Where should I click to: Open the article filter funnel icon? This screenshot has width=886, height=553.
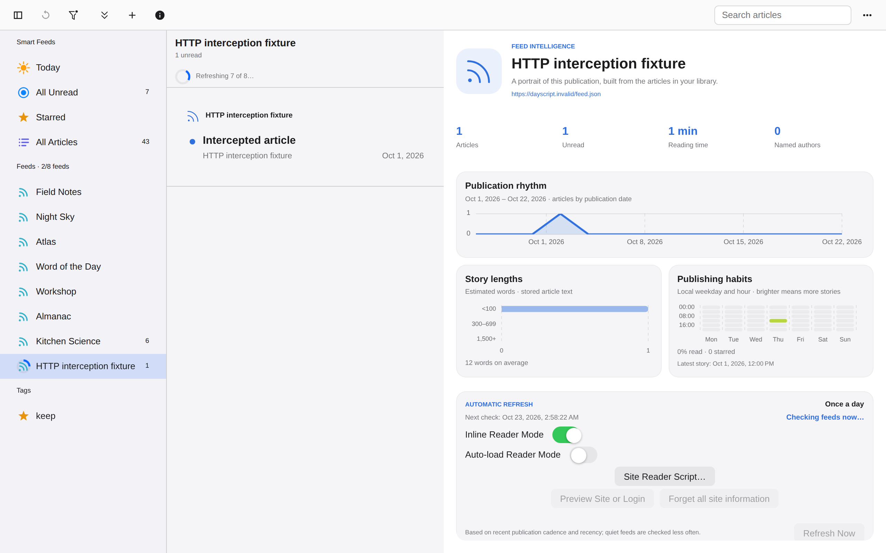click(x=74, y=15)
